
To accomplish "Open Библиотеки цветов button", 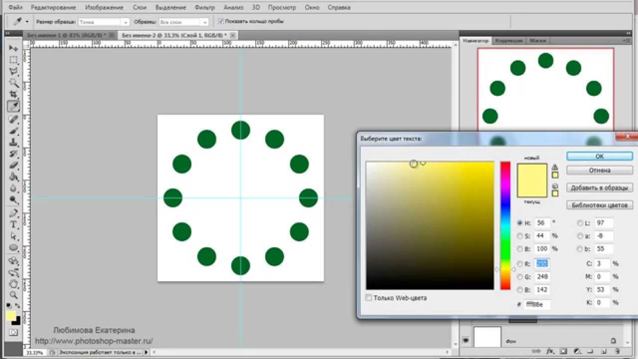I will coord(600,205).
